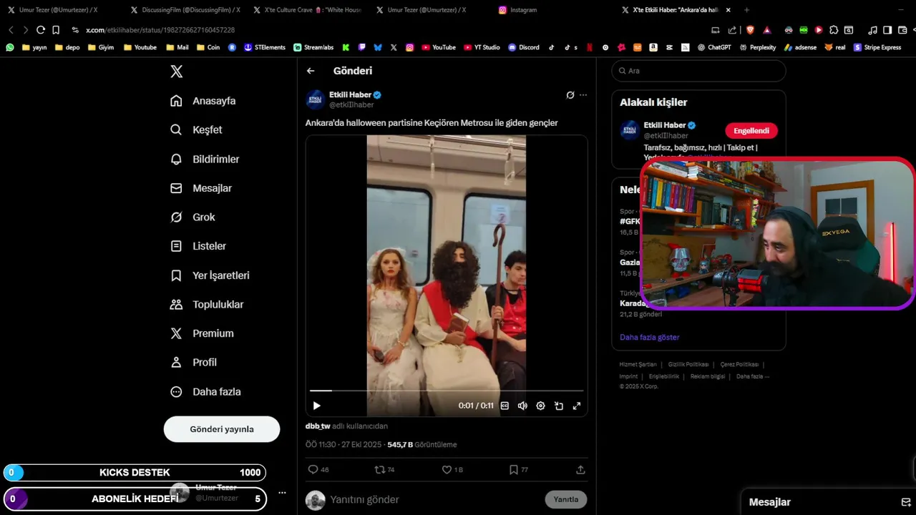Open Keşfet explore section

coord(196,129)
